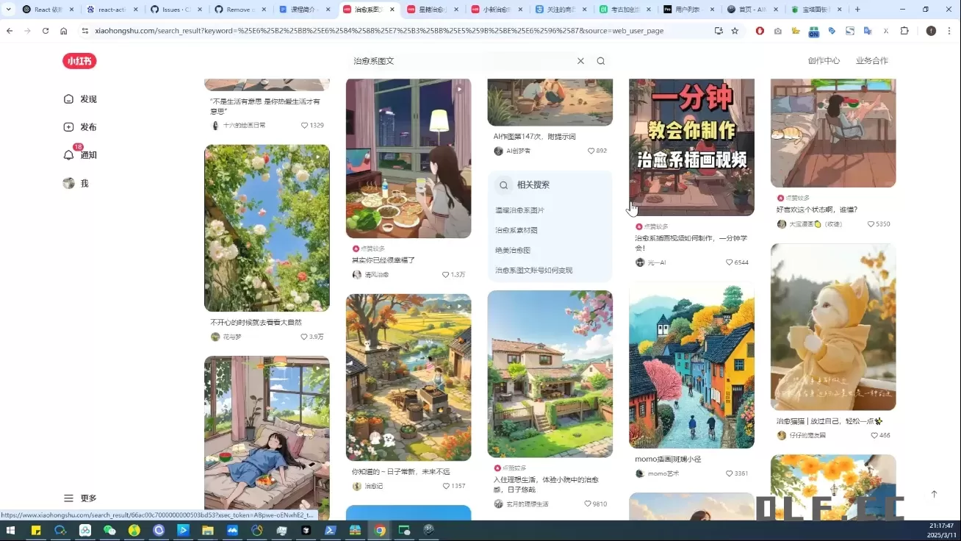Click the search magnifier icon

coord(601,61)
